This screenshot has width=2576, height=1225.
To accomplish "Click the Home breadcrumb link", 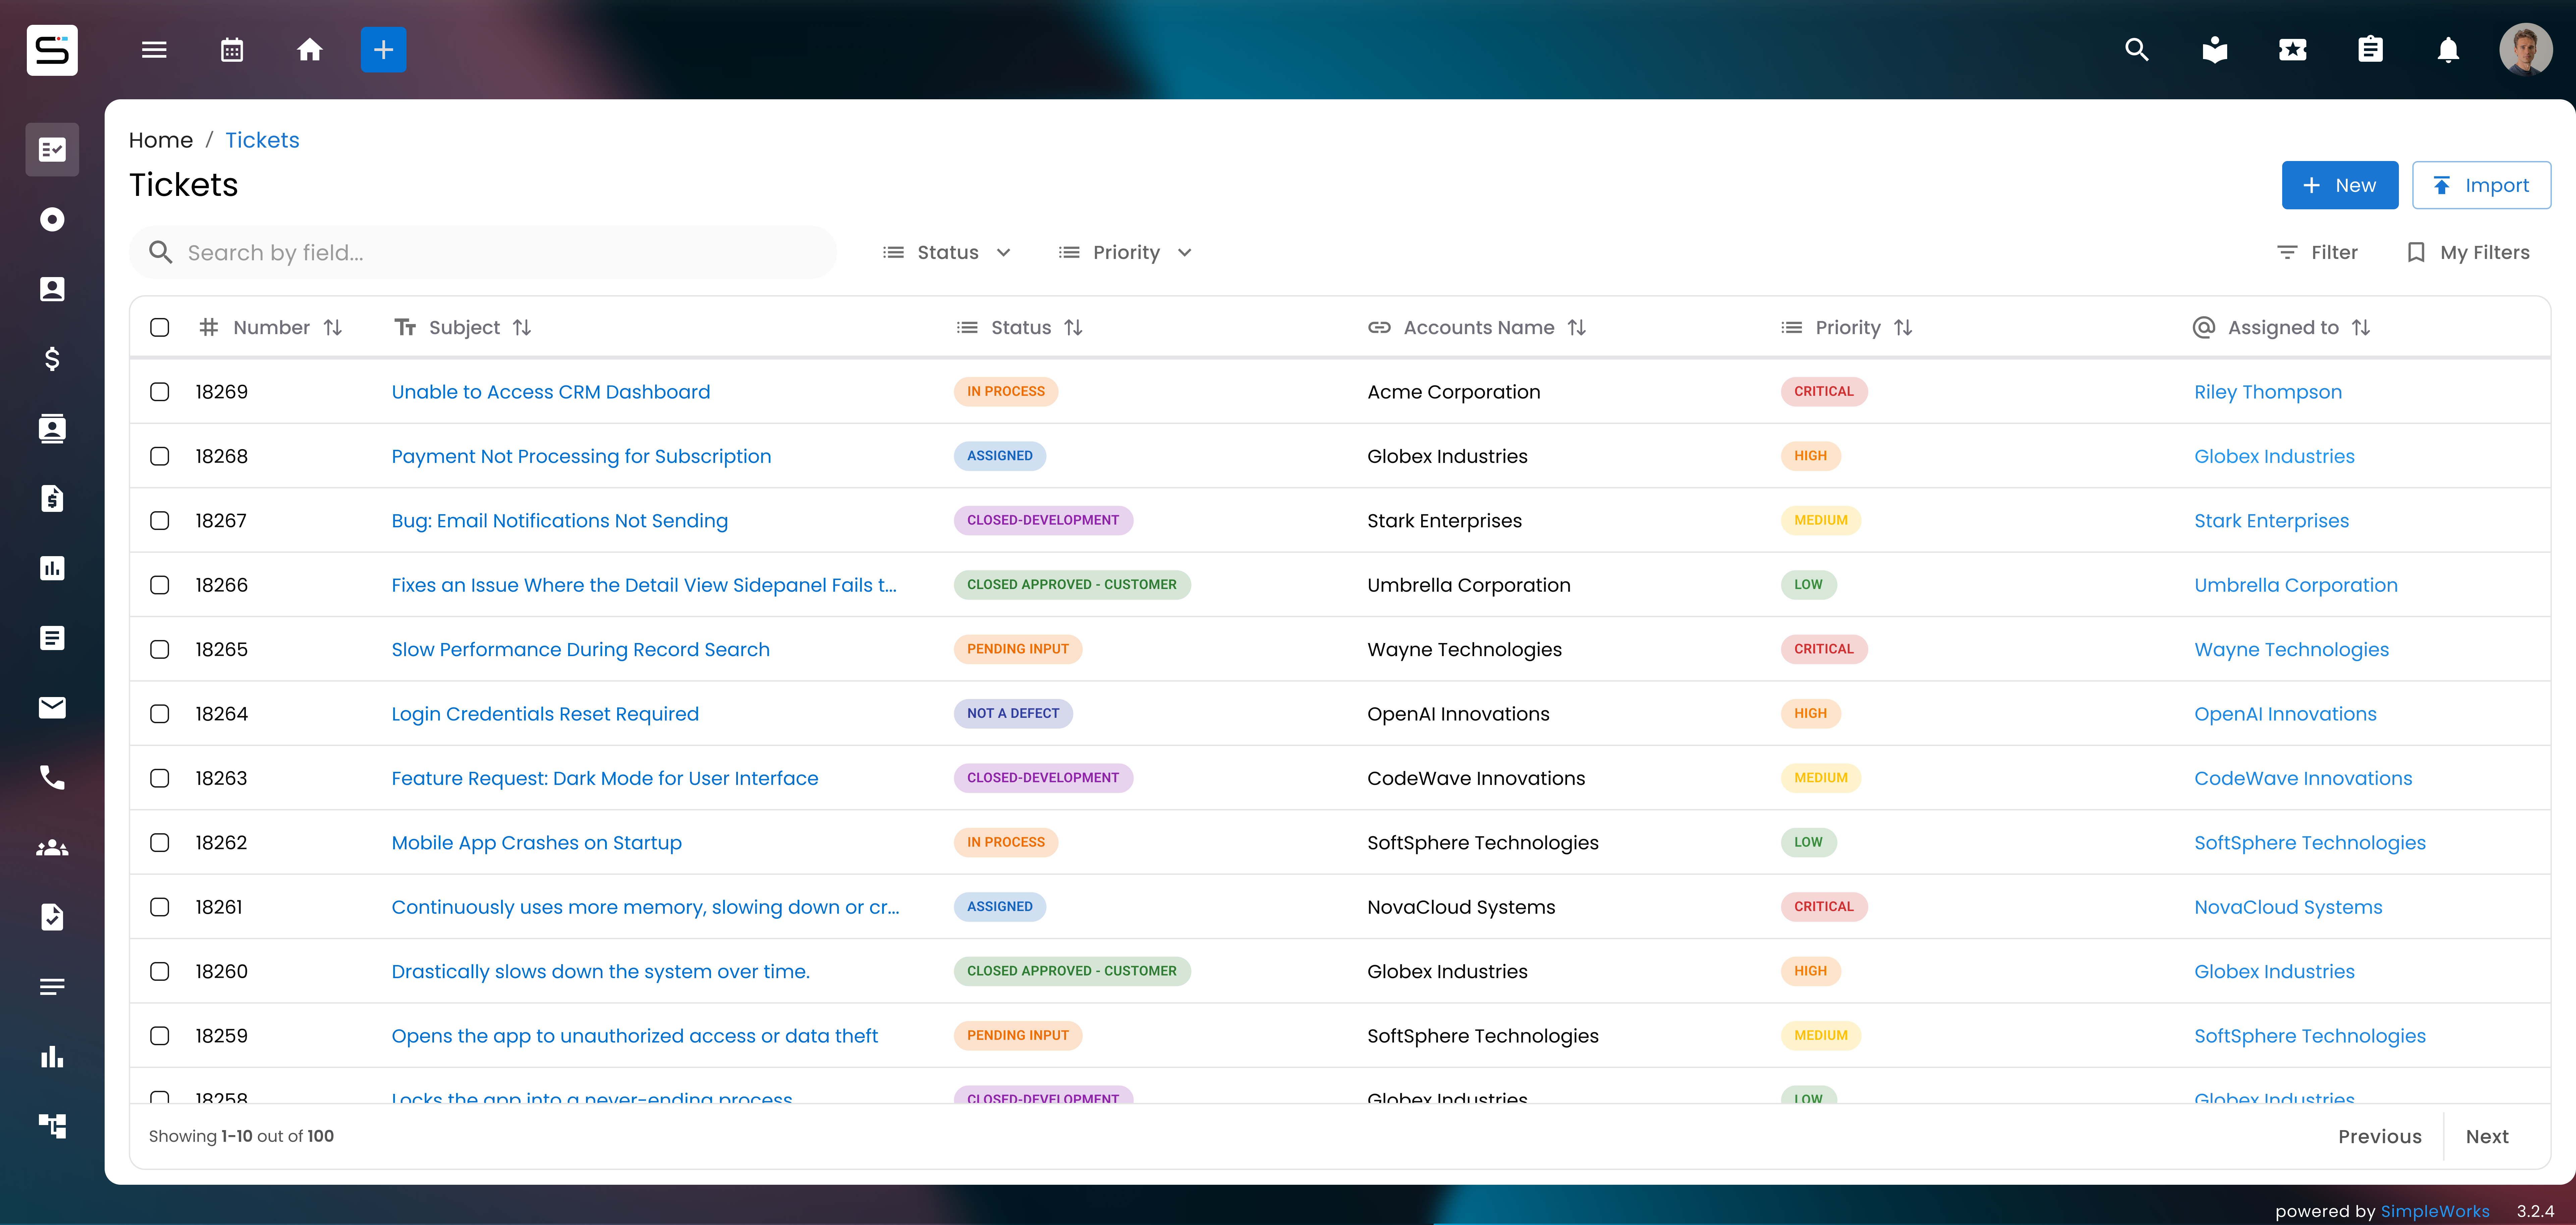I will point(160,140).
